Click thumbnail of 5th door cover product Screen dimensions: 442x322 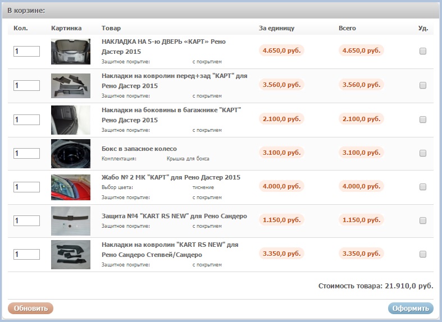click(x=70, y=52)
